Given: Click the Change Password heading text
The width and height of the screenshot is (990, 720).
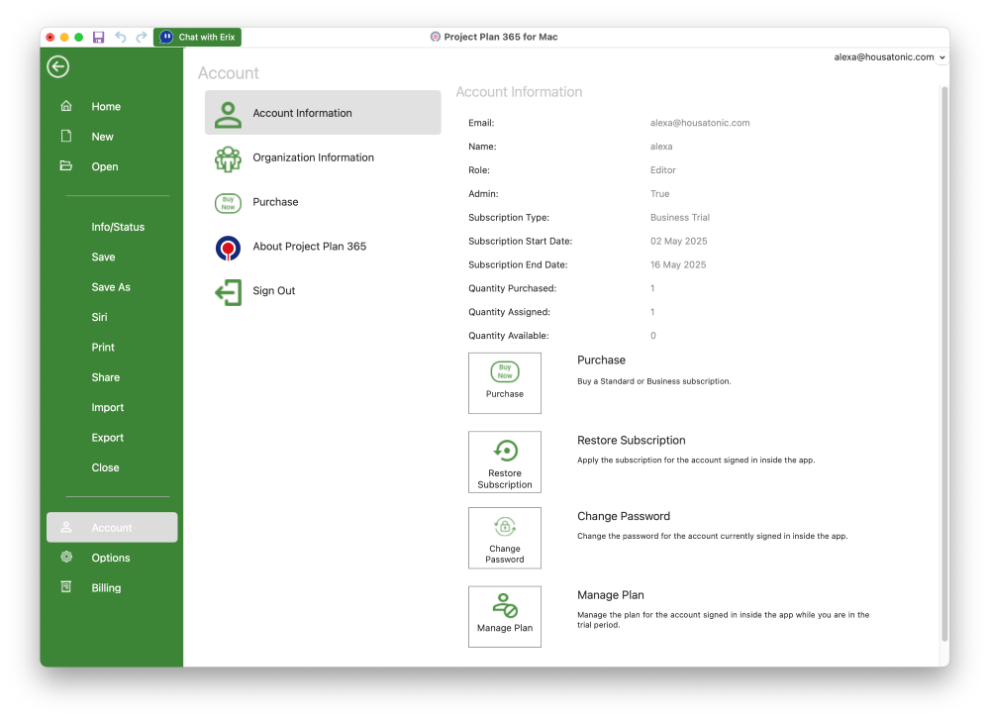Looking at the screenshot, I should coord(623,516).
